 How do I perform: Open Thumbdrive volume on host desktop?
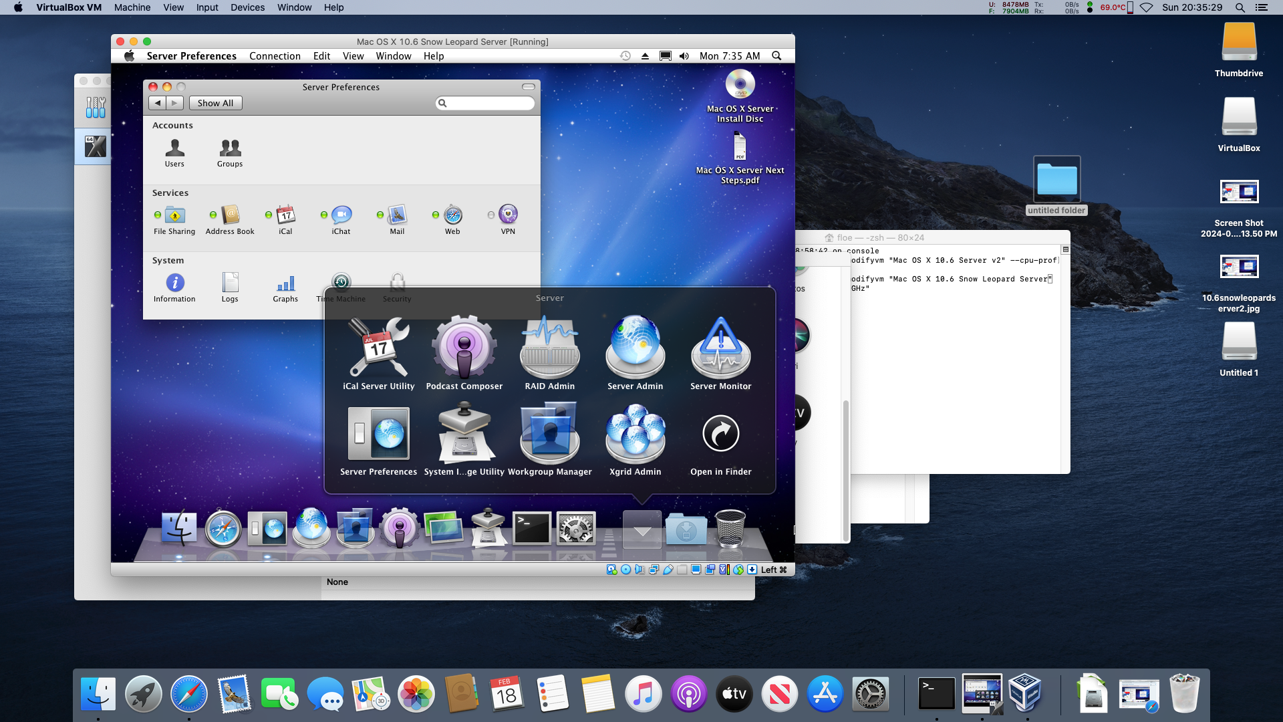tap(1239, 49)
